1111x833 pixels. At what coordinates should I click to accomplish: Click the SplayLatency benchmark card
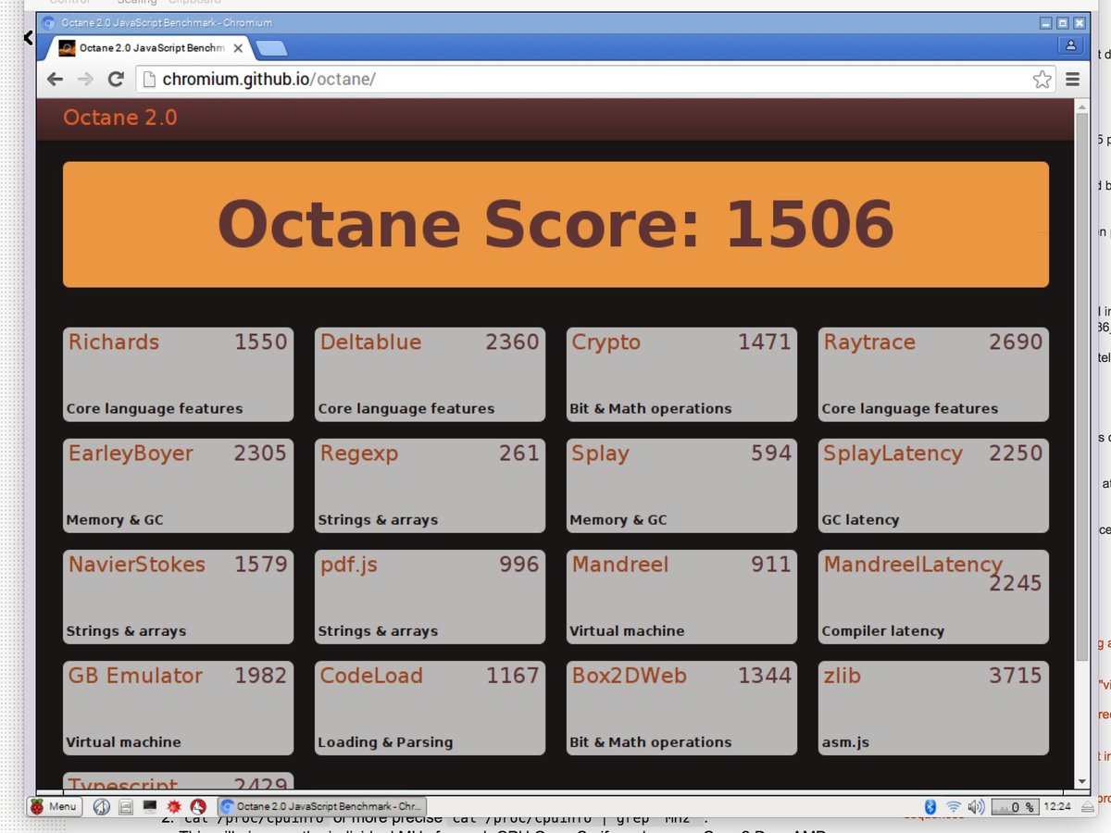pyautogui.click(x=933, y=486)
